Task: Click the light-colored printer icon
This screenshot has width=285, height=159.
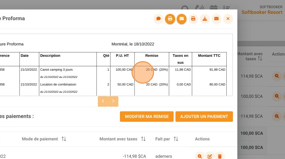Action: pos(193,19)
